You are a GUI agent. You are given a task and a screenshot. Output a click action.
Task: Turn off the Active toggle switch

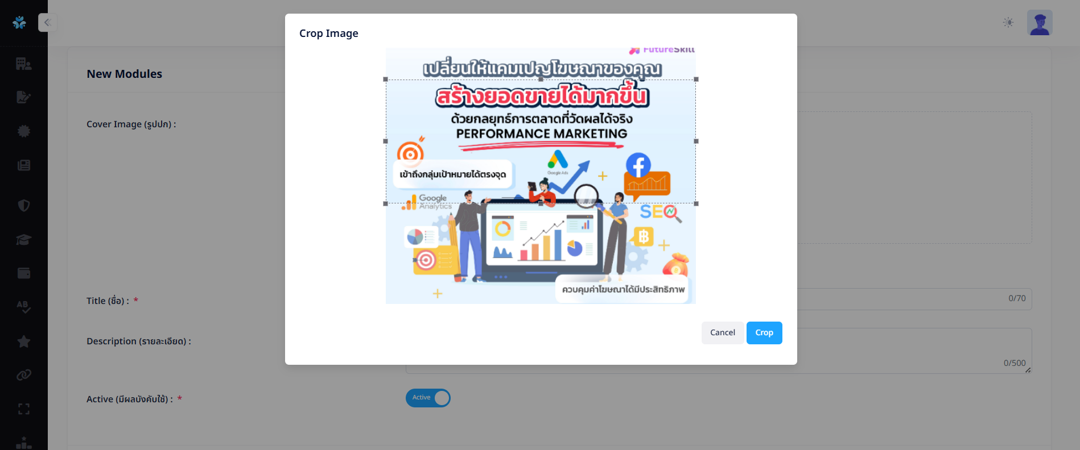click(x=428, y=398)
